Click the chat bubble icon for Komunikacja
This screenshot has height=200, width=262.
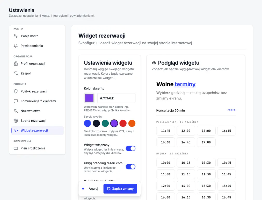pyautogui.click(x=16, y=101)
